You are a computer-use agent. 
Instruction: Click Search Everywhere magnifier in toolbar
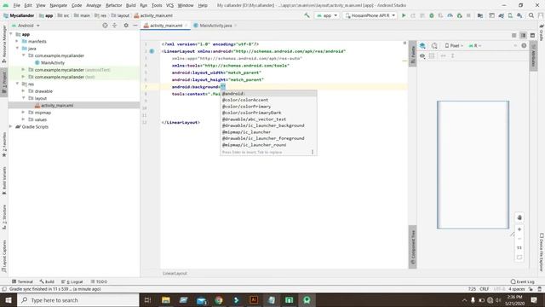pyautogui.click(x=531, y=15)
